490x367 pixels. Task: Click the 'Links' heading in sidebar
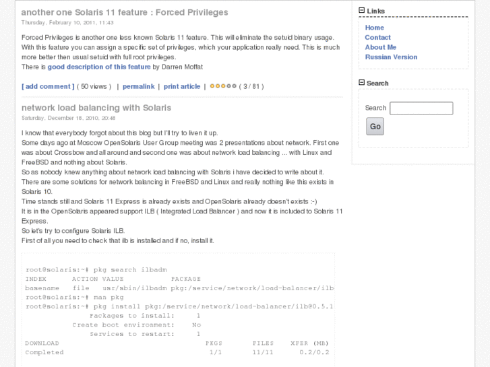pyautogui.click(x=375, y=11)
